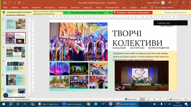Click the stage dance photo with heart logo
191x107 pixels.
[141, 76]
